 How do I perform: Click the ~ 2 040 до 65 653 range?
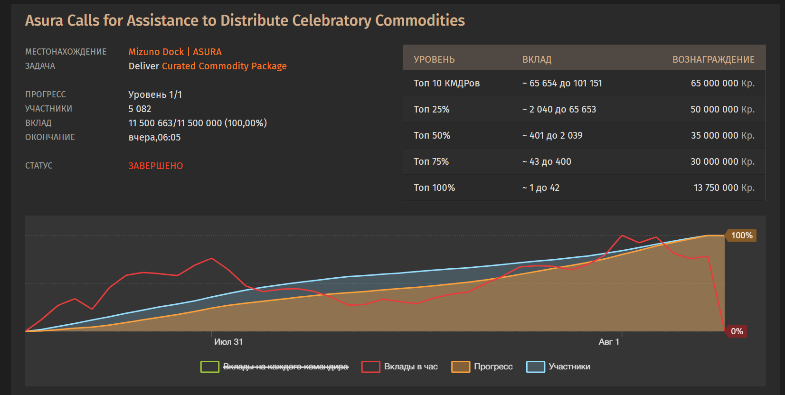(559, 109)
